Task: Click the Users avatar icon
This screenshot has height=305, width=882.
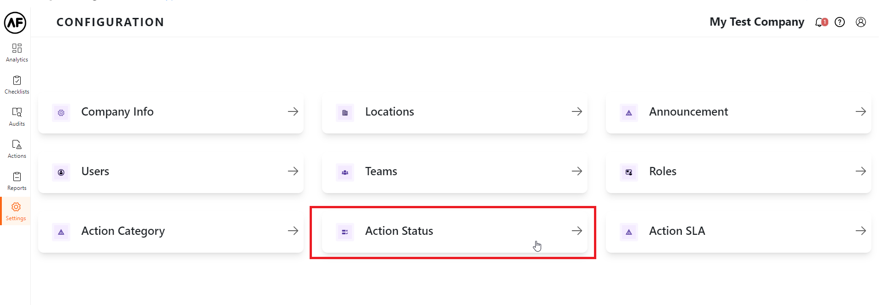Action: pos(61,172)
